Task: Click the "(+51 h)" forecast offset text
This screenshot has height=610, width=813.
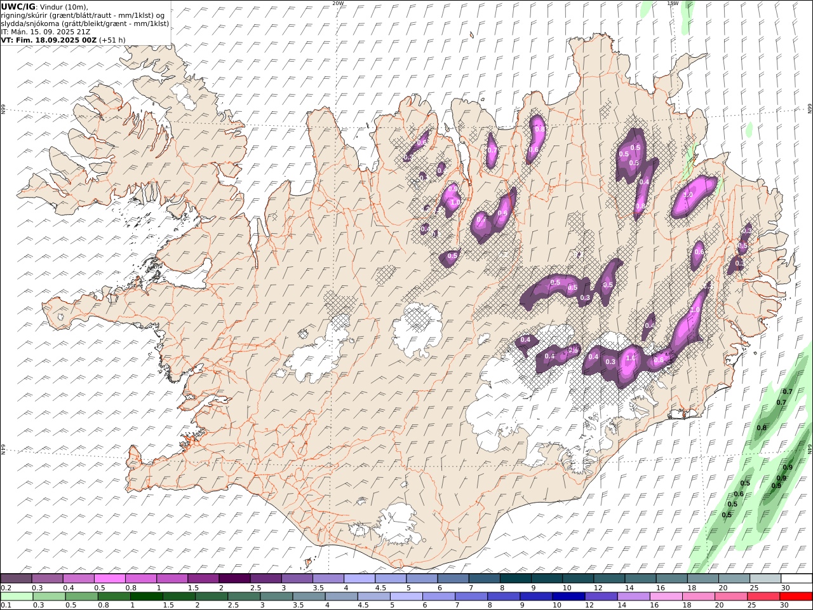Action: pos(112,39)
